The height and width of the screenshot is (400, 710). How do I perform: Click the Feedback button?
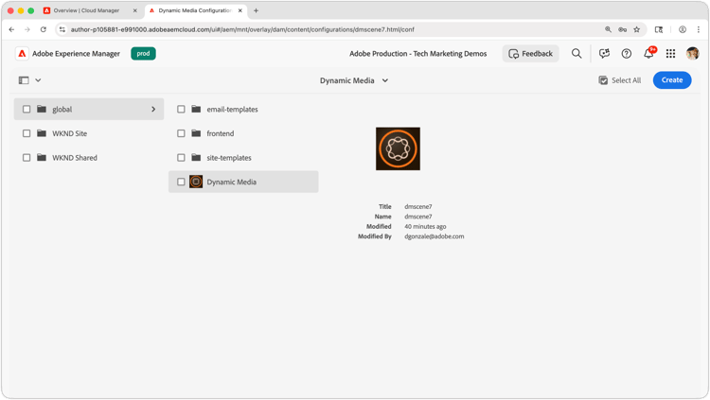click(531, 53)
